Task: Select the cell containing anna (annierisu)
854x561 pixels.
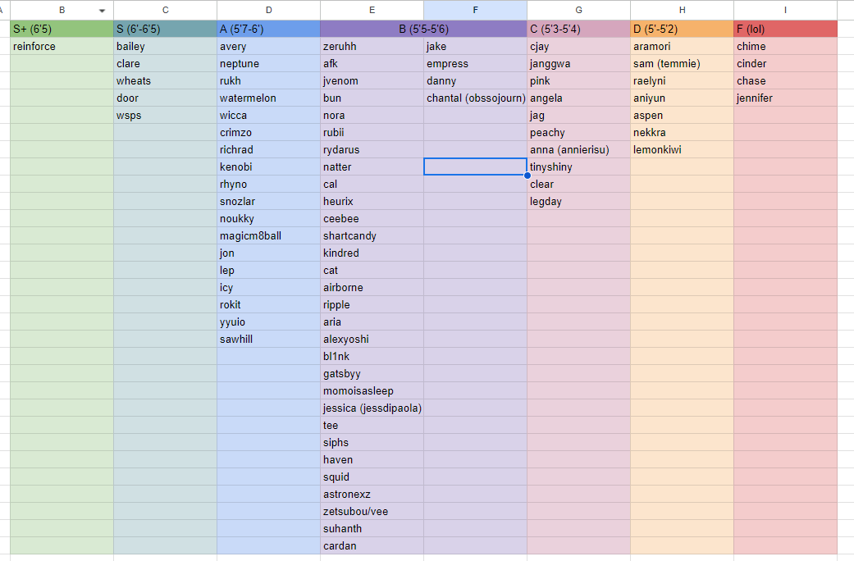Action: coord(578,150)
